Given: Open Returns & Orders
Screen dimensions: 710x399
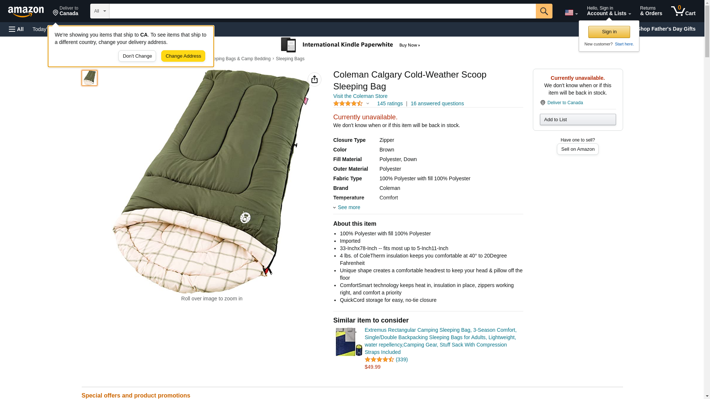Looking at the screenshot, I should coord(651,11).
